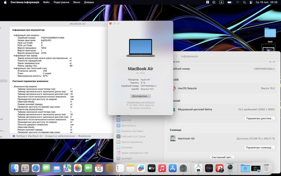Open Mail app in the Dock
This screenshot has width=281, height=176.
tap(57, 168)
